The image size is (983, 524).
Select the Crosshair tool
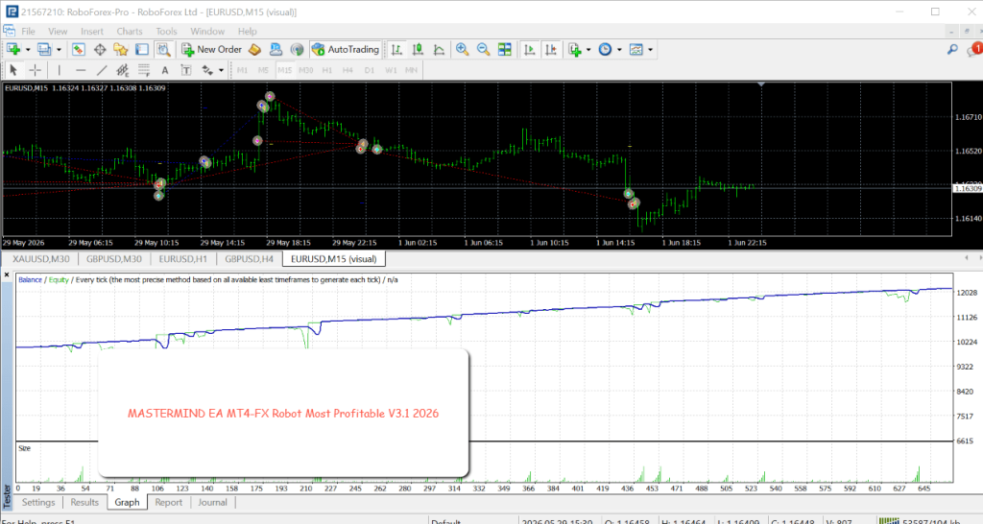[x=36, y=70]
